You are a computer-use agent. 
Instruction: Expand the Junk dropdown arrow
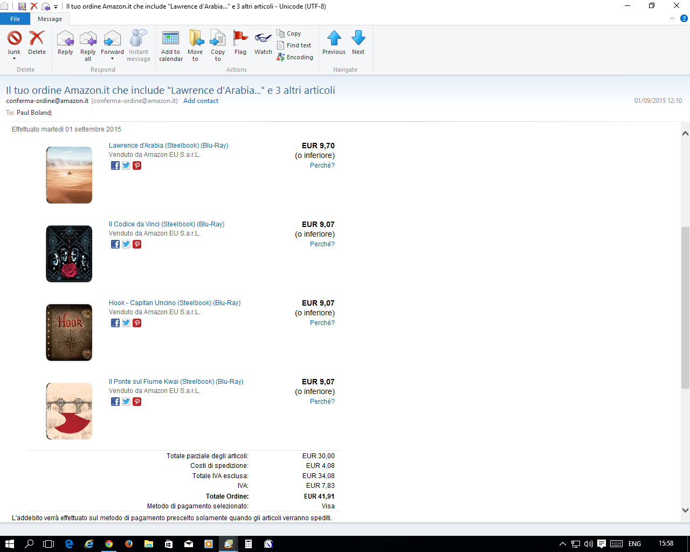(x=14, y=59)
